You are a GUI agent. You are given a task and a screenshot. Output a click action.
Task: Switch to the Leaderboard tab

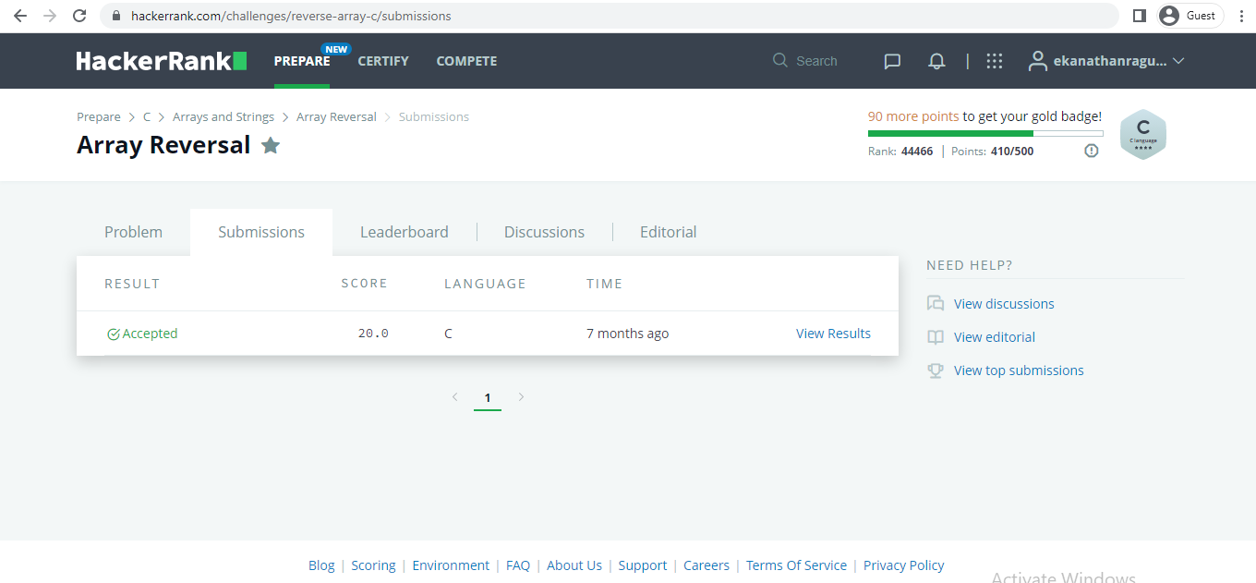pos(405,232)
